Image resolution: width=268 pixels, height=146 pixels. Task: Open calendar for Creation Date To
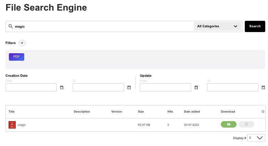pyautogui.click(x=129, y=87)
